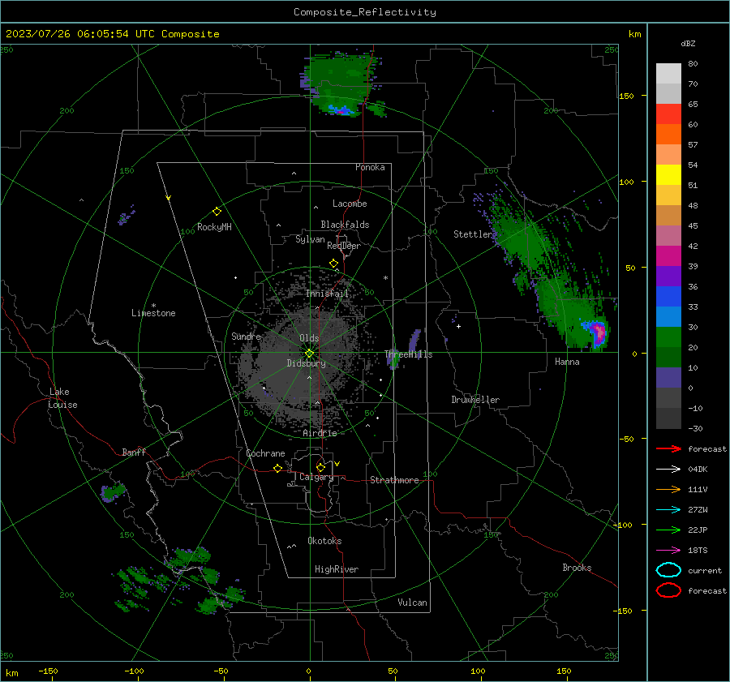Select the purple swatch in dBZ scale
Image resolution: width=730 pixels, height=682 pixels.
(x=668, y=276)
